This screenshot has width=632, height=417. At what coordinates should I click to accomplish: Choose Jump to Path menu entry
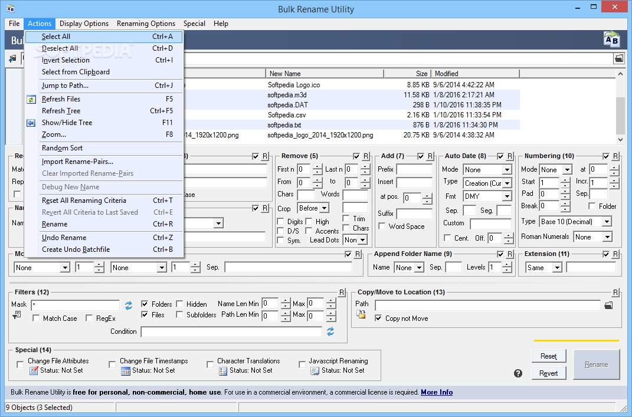pos(104,86)
